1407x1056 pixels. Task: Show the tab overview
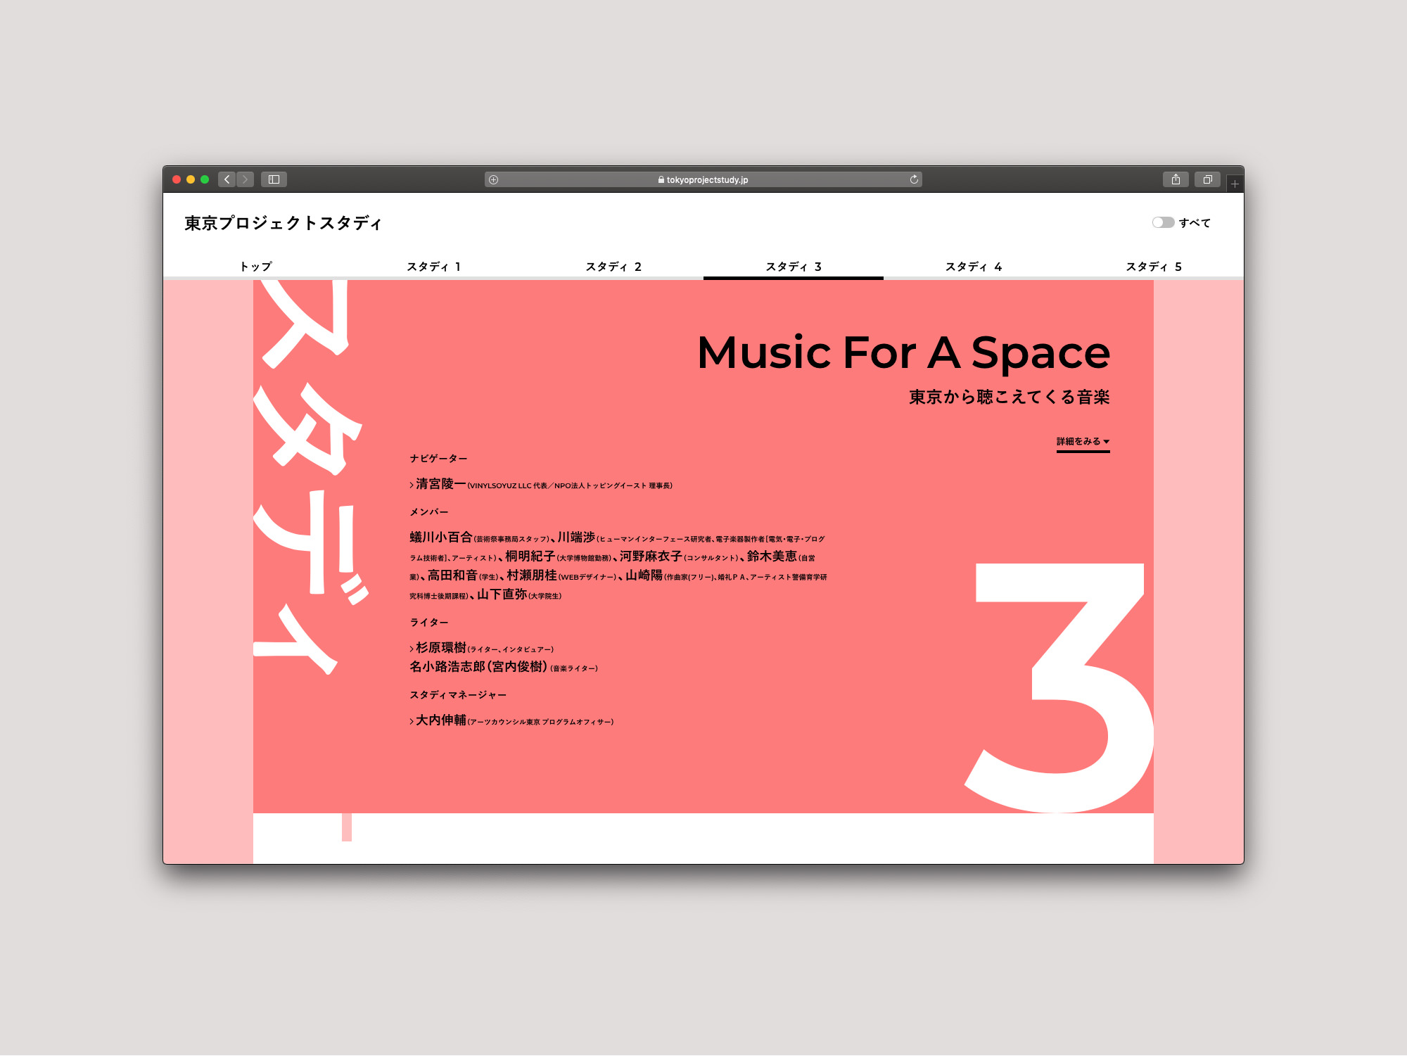pyautogui.click(x=1207, y=179)
